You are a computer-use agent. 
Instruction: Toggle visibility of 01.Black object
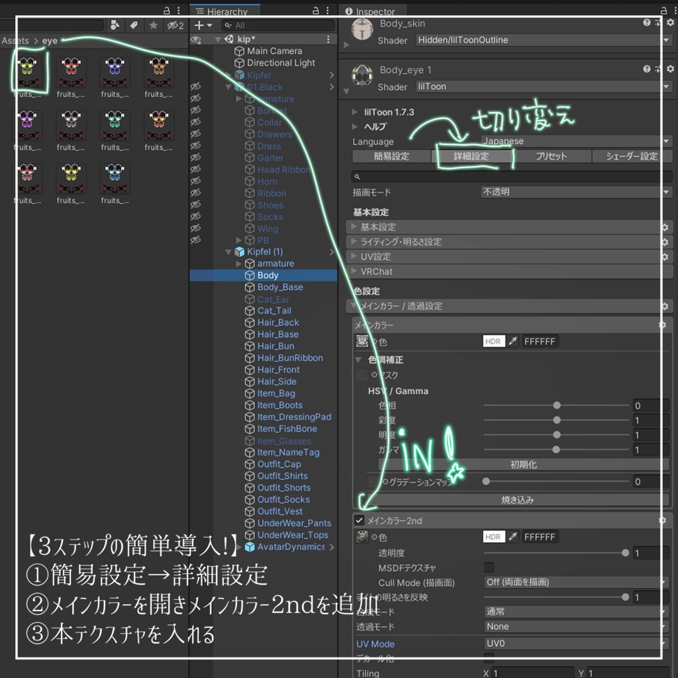(x=195, y=87)
